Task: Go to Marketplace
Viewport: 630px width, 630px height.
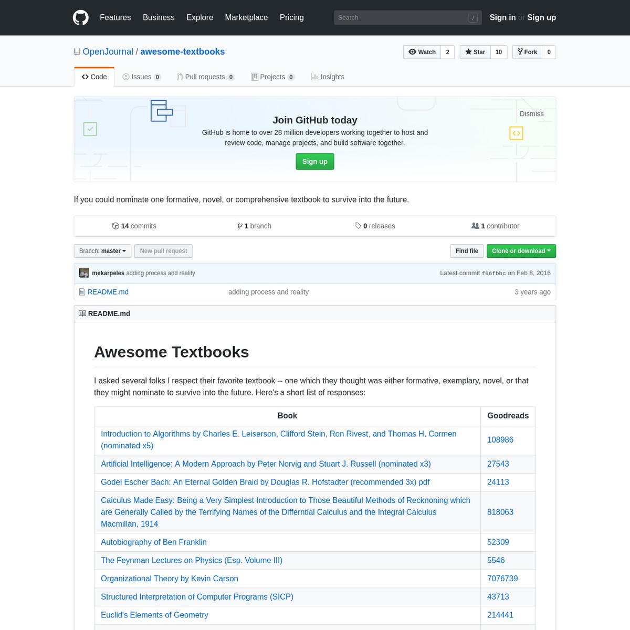Action: click(x=246, y=17)
